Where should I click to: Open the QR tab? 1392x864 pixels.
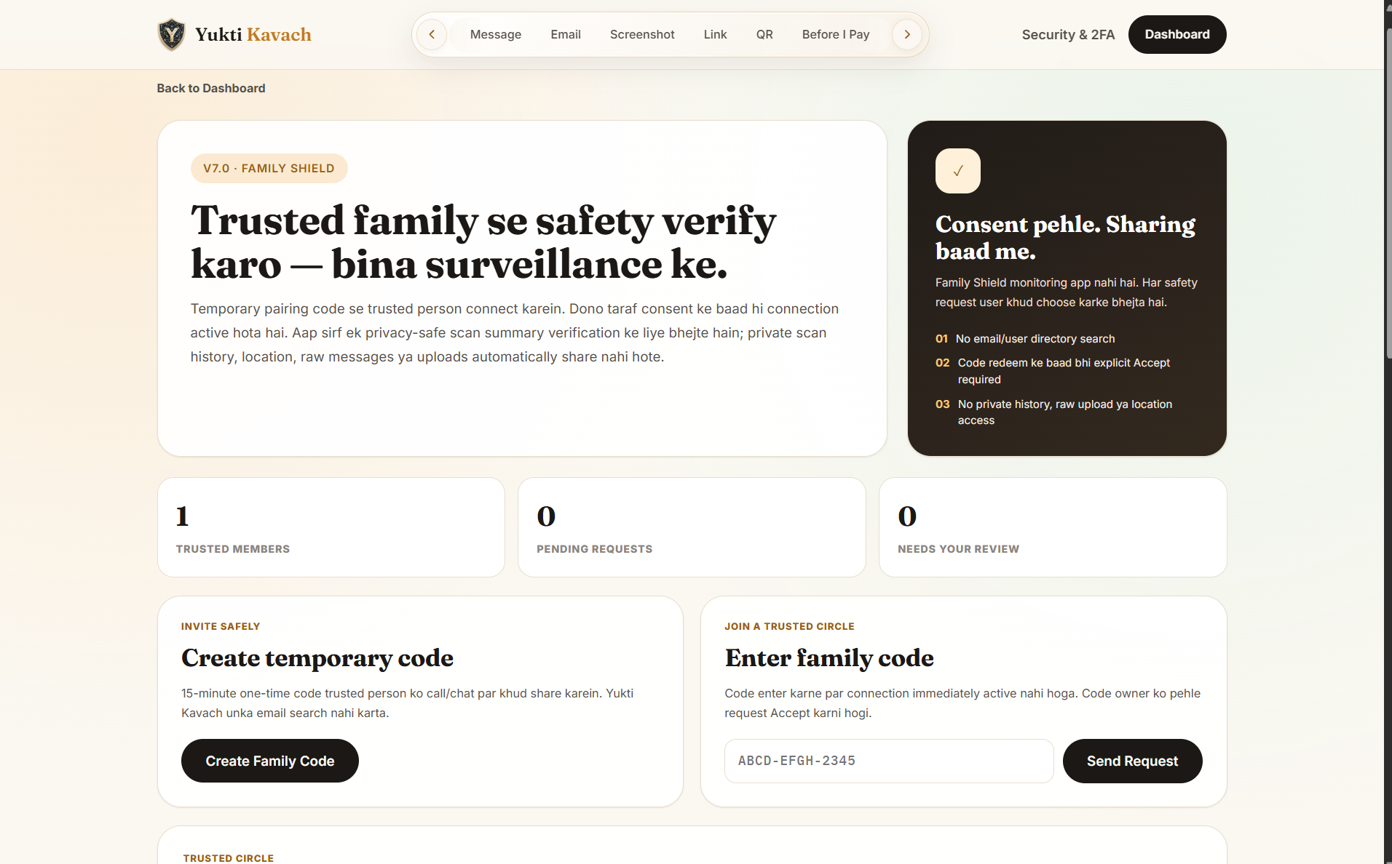point(764,34)
